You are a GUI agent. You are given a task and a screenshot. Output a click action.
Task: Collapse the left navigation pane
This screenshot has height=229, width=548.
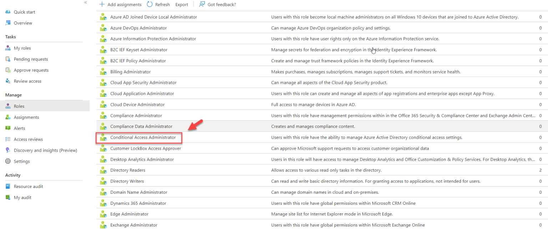coord(85,3)
